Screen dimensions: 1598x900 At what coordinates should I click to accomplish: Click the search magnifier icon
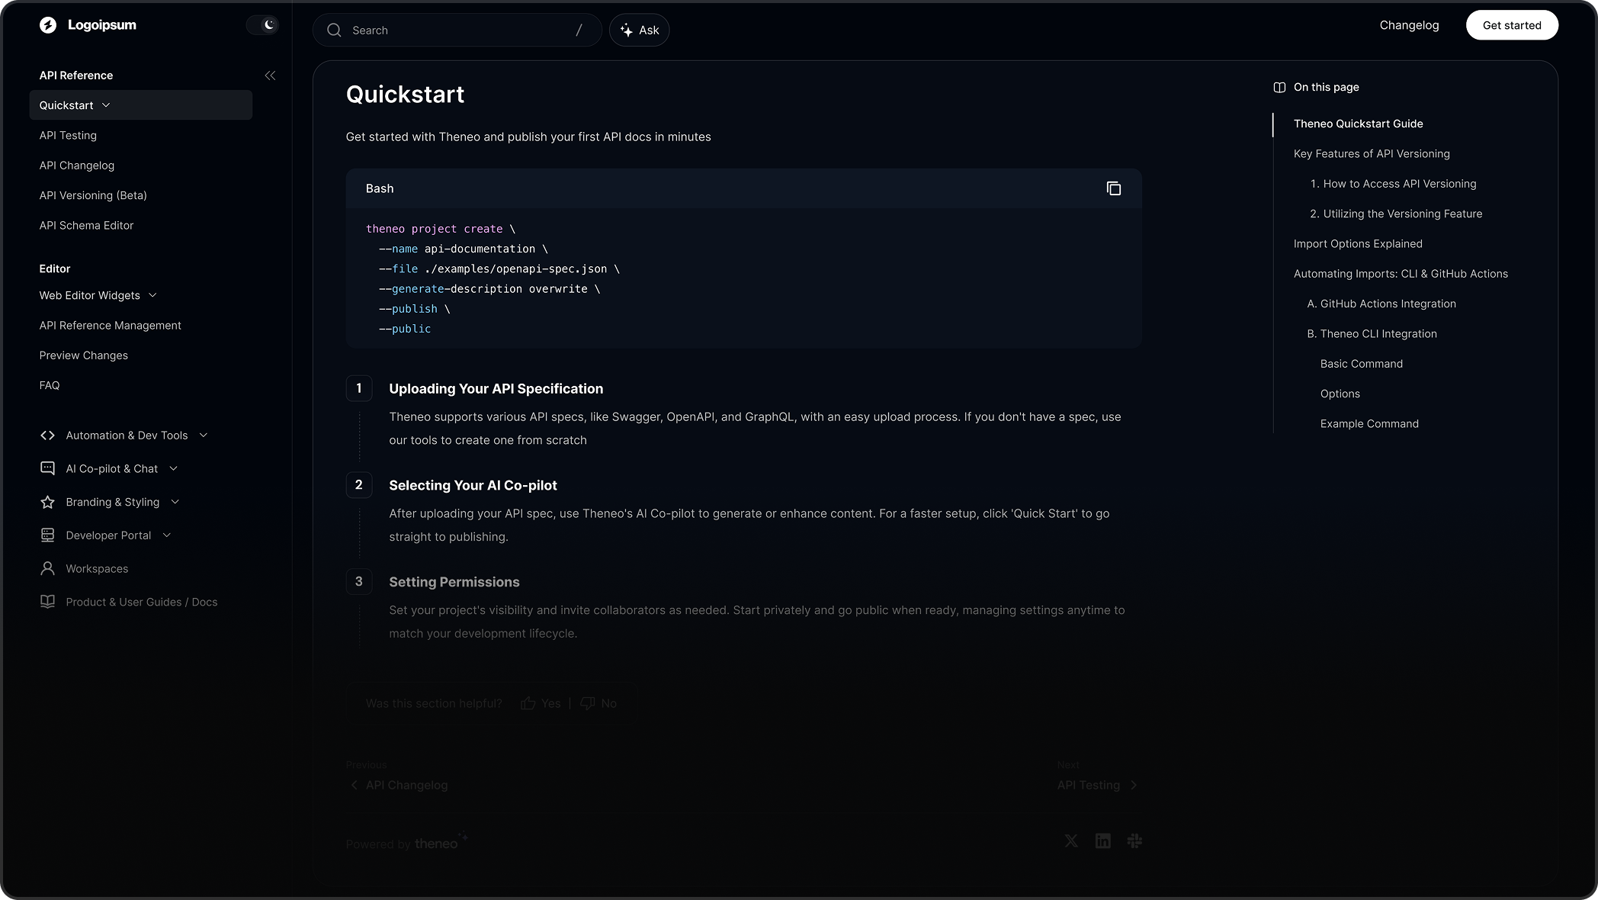[x=334, y=31]
